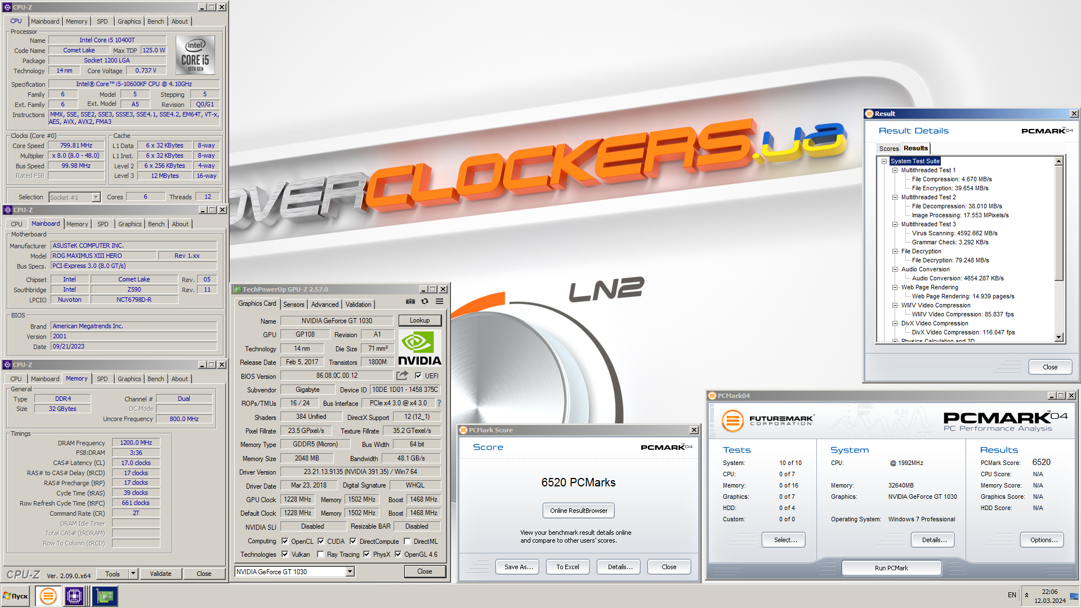Open SPD tab in the Memory CPU-Z window

[x=102, y=379]
